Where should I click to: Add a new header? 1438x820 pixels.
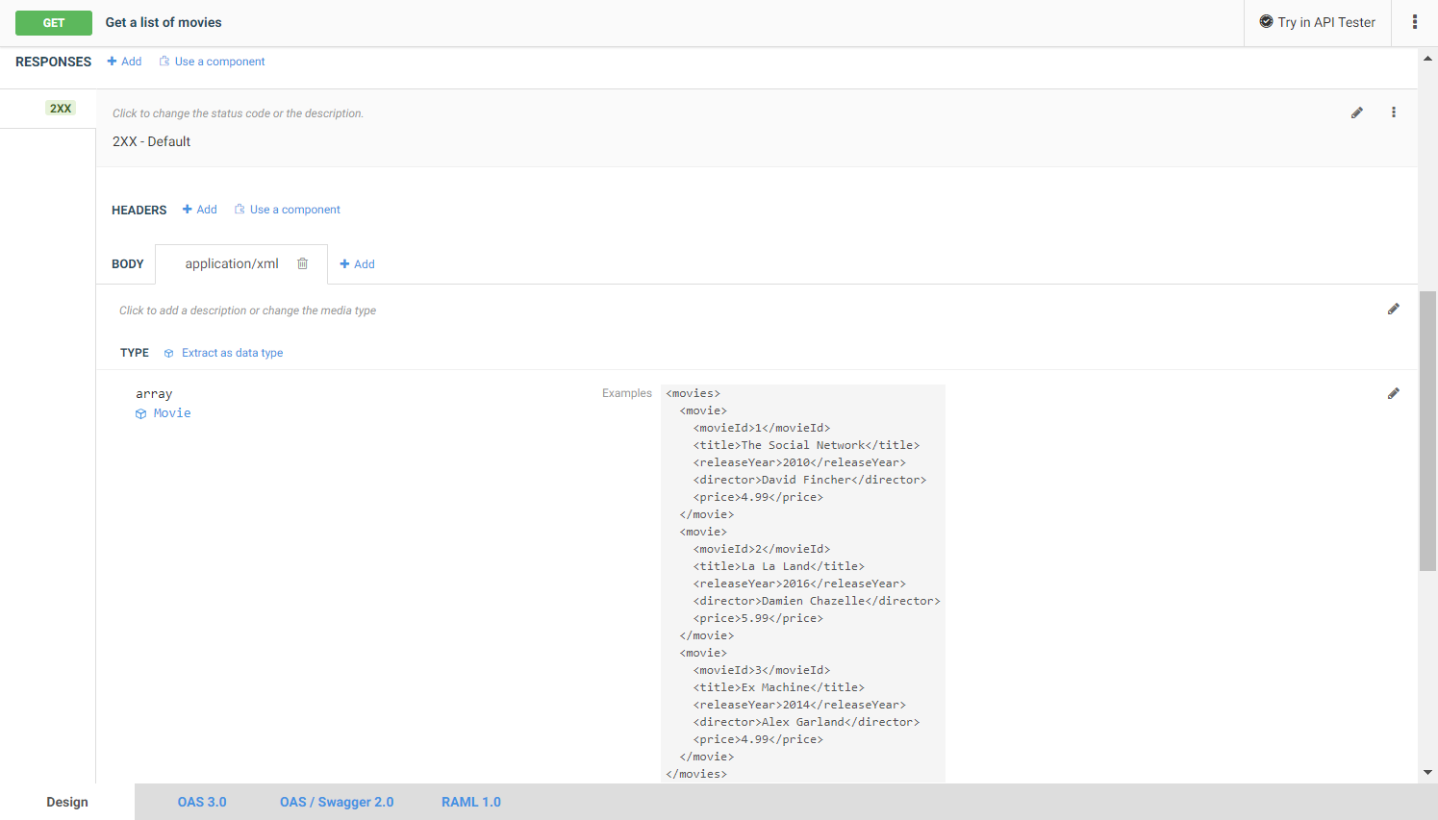(x=200, y=210)
